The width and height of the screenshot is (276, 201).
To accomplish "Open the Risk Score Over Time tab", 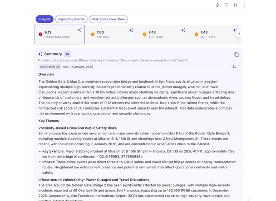I will coord(108,19).
